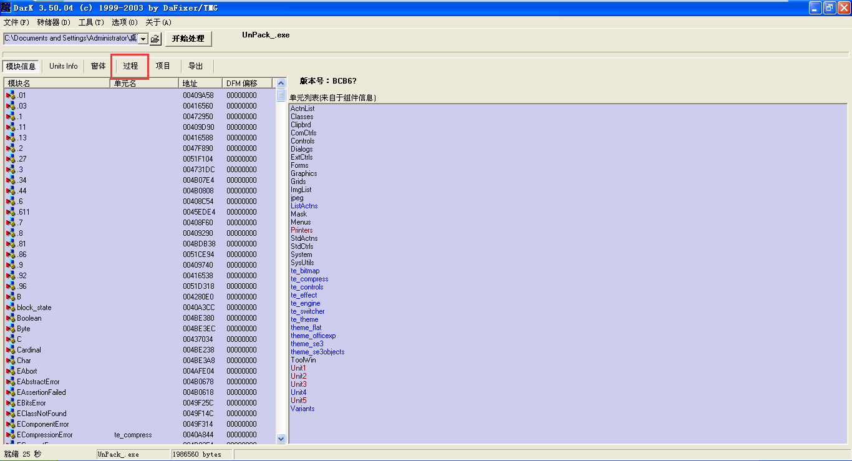The height and width of the screenshot is (461, 852).
Task: Select te_compress in the unit list
Action: tap(309, 279)
